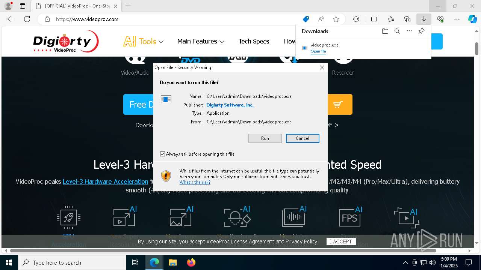This screenshot has height=270, width=481.
Task: Toggle split screen view icon
Action: [374, 19]
